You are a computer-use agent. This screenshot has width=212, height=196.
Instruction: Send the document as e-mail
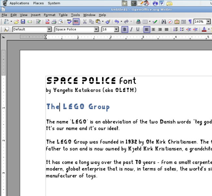(30, 22)
